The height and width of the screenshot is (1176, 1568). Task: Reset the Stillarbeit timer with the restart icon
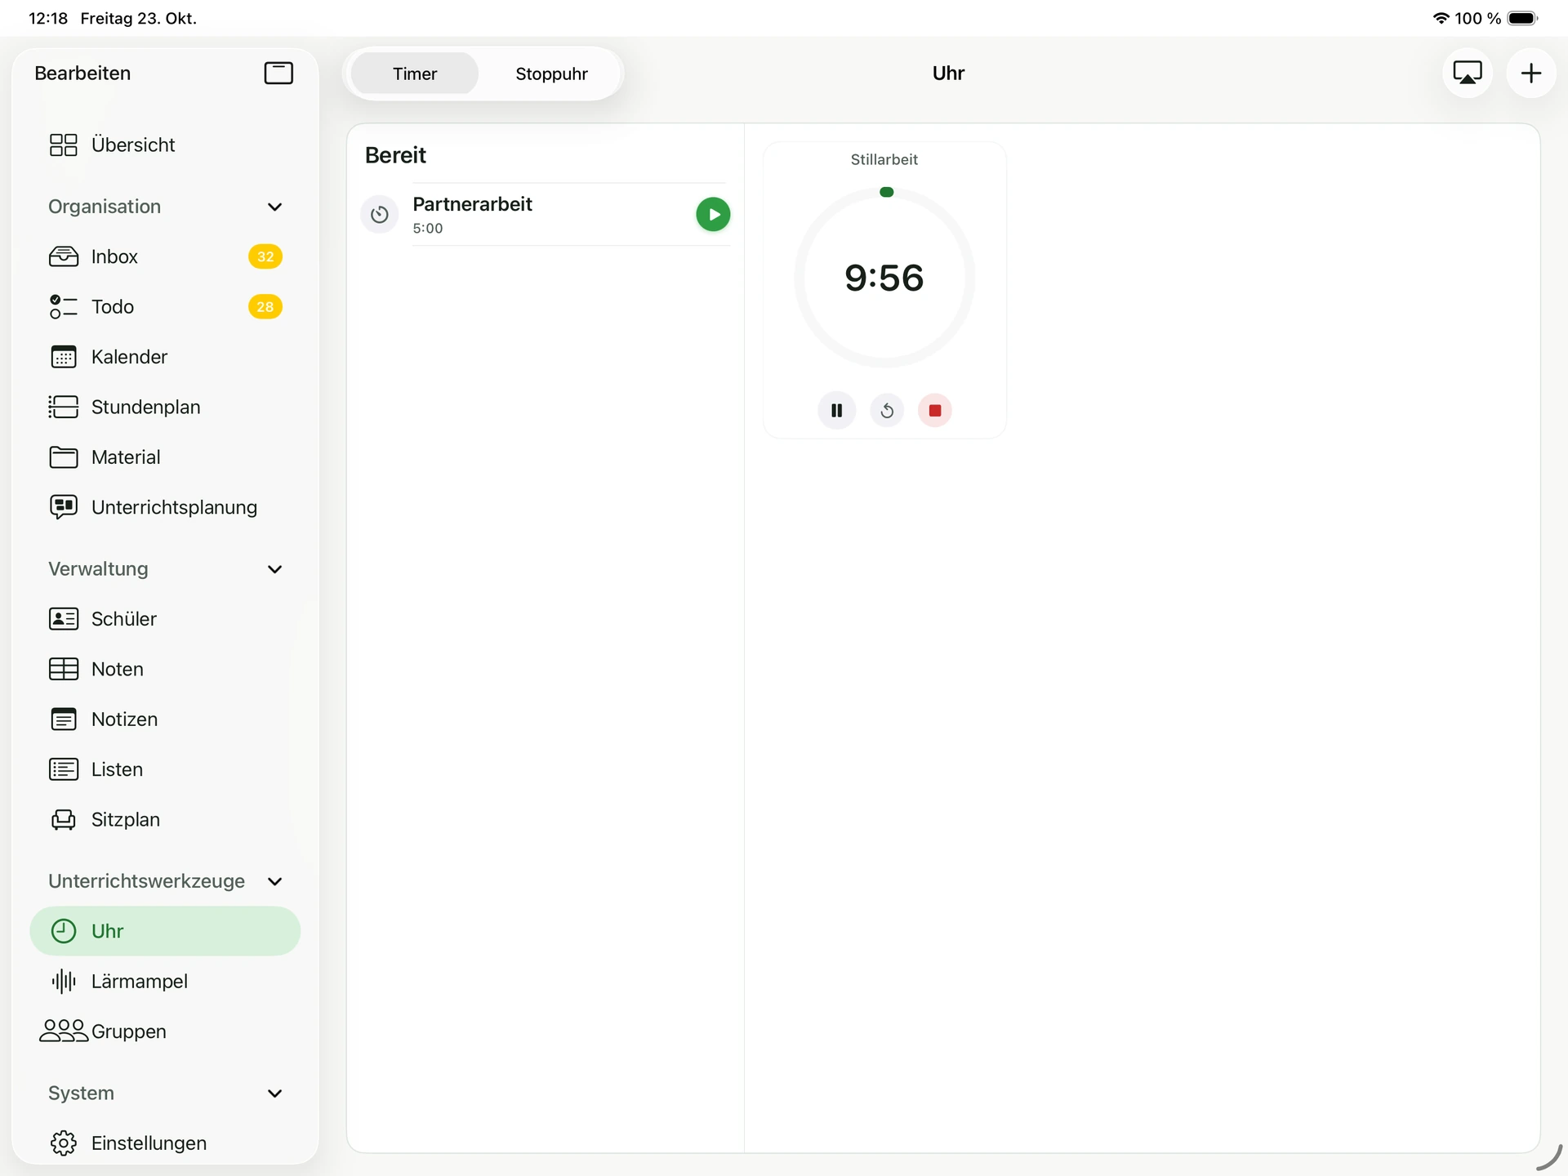pos(887,411)
